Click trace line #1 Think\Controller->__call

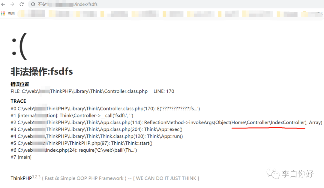[72, 116]
